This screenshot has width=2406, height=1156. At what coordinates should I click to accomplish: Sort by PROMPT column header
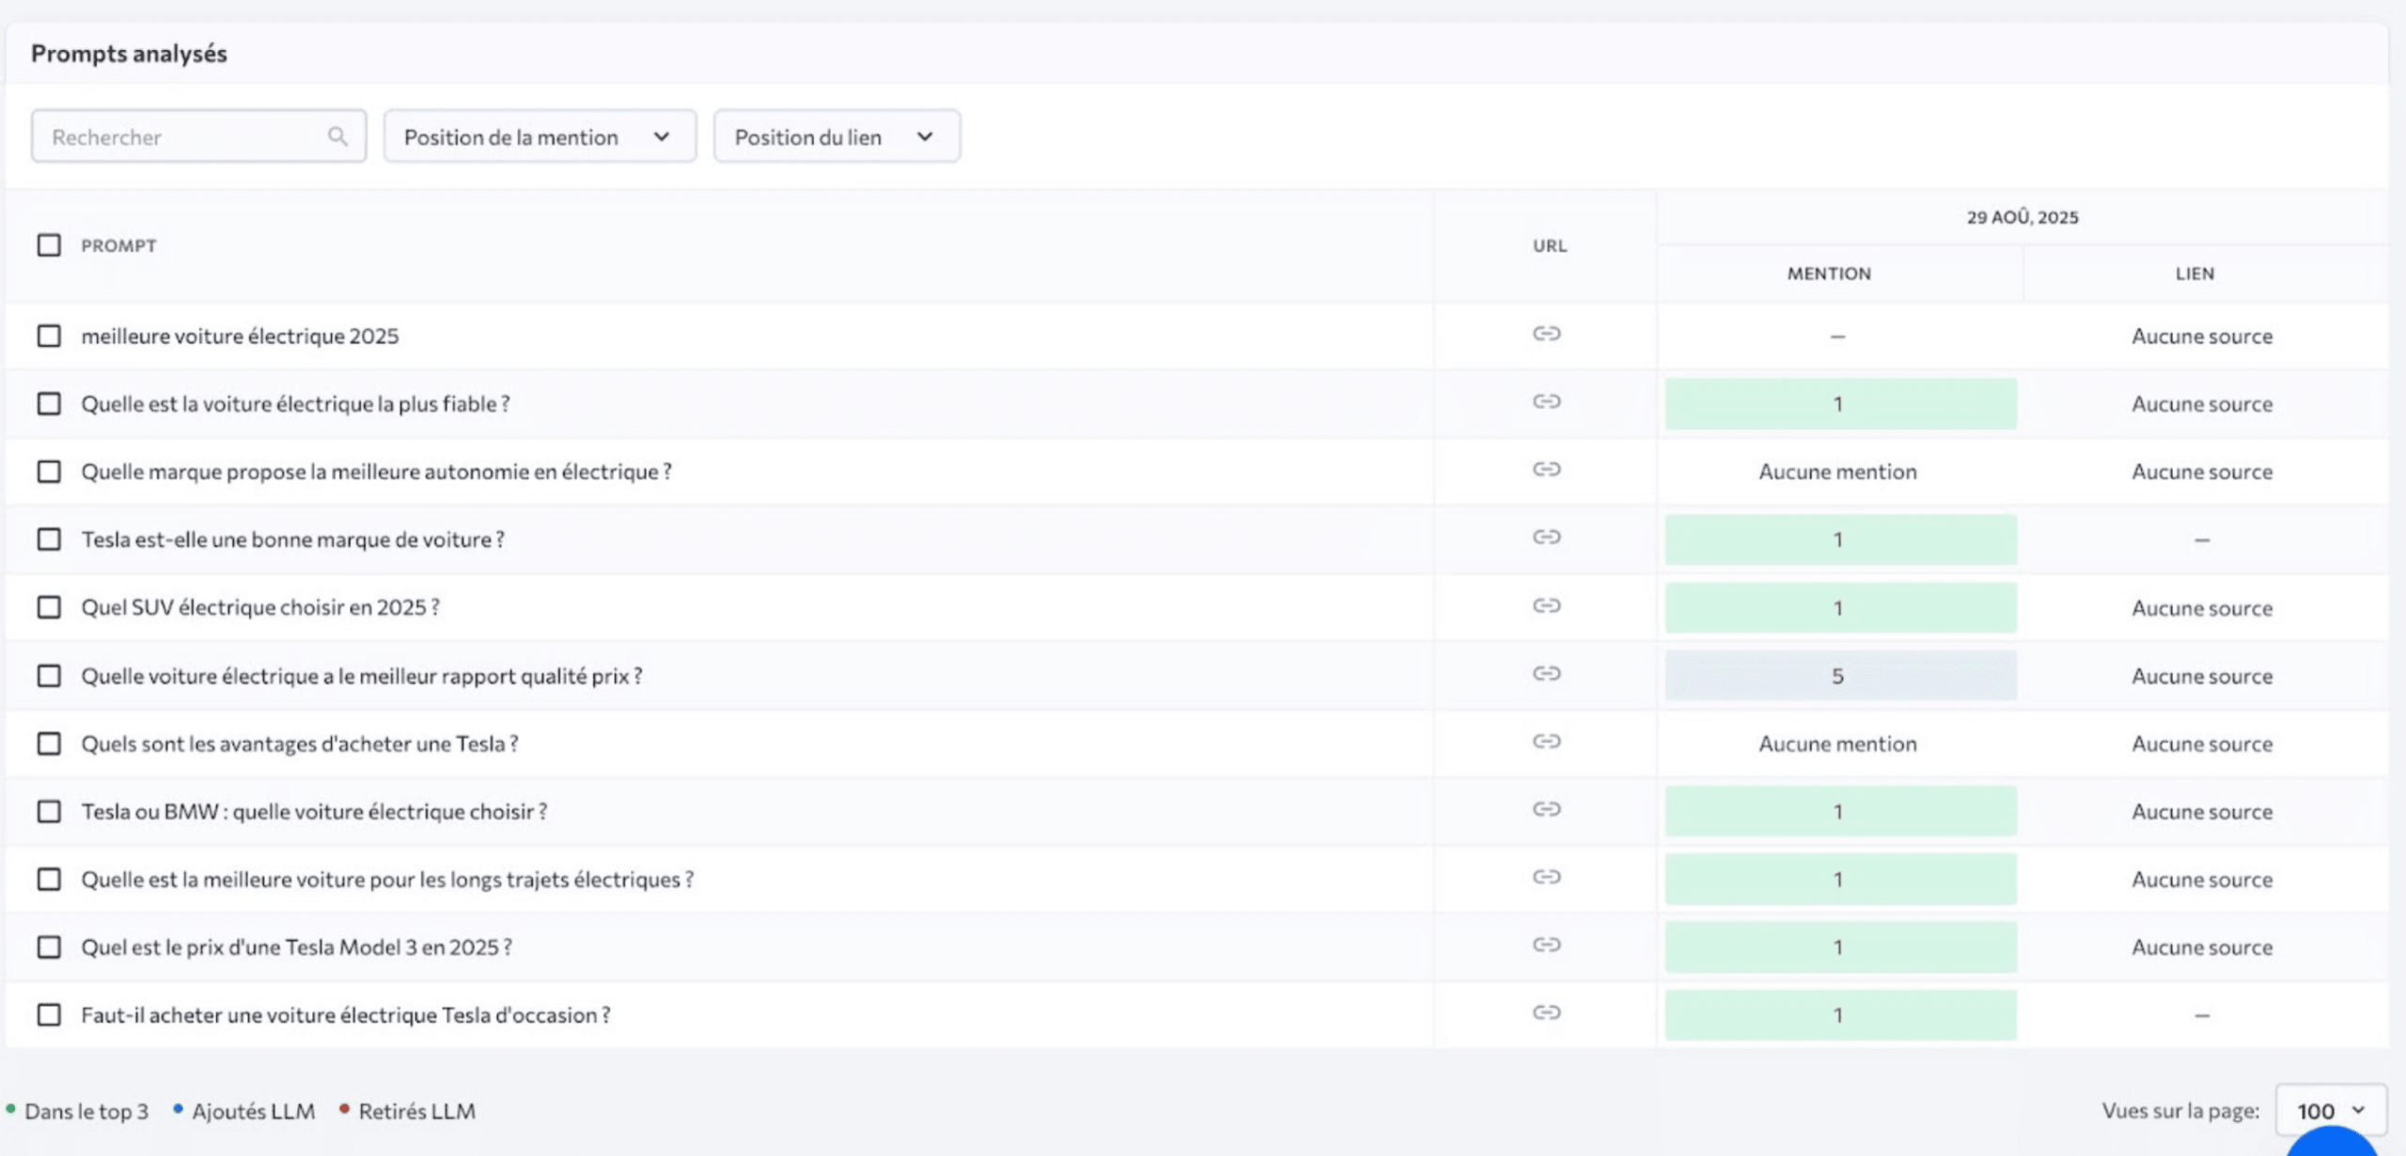pos(118,245)
